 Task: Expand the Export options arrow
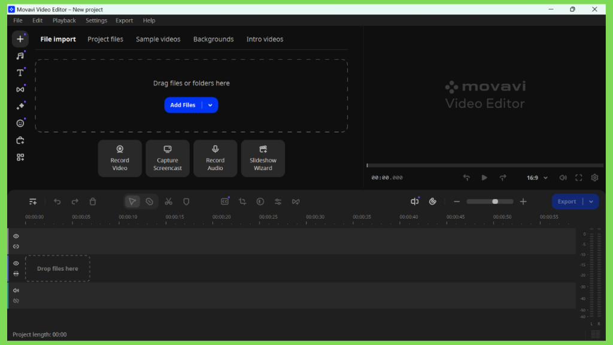click(x=591, y=202)
